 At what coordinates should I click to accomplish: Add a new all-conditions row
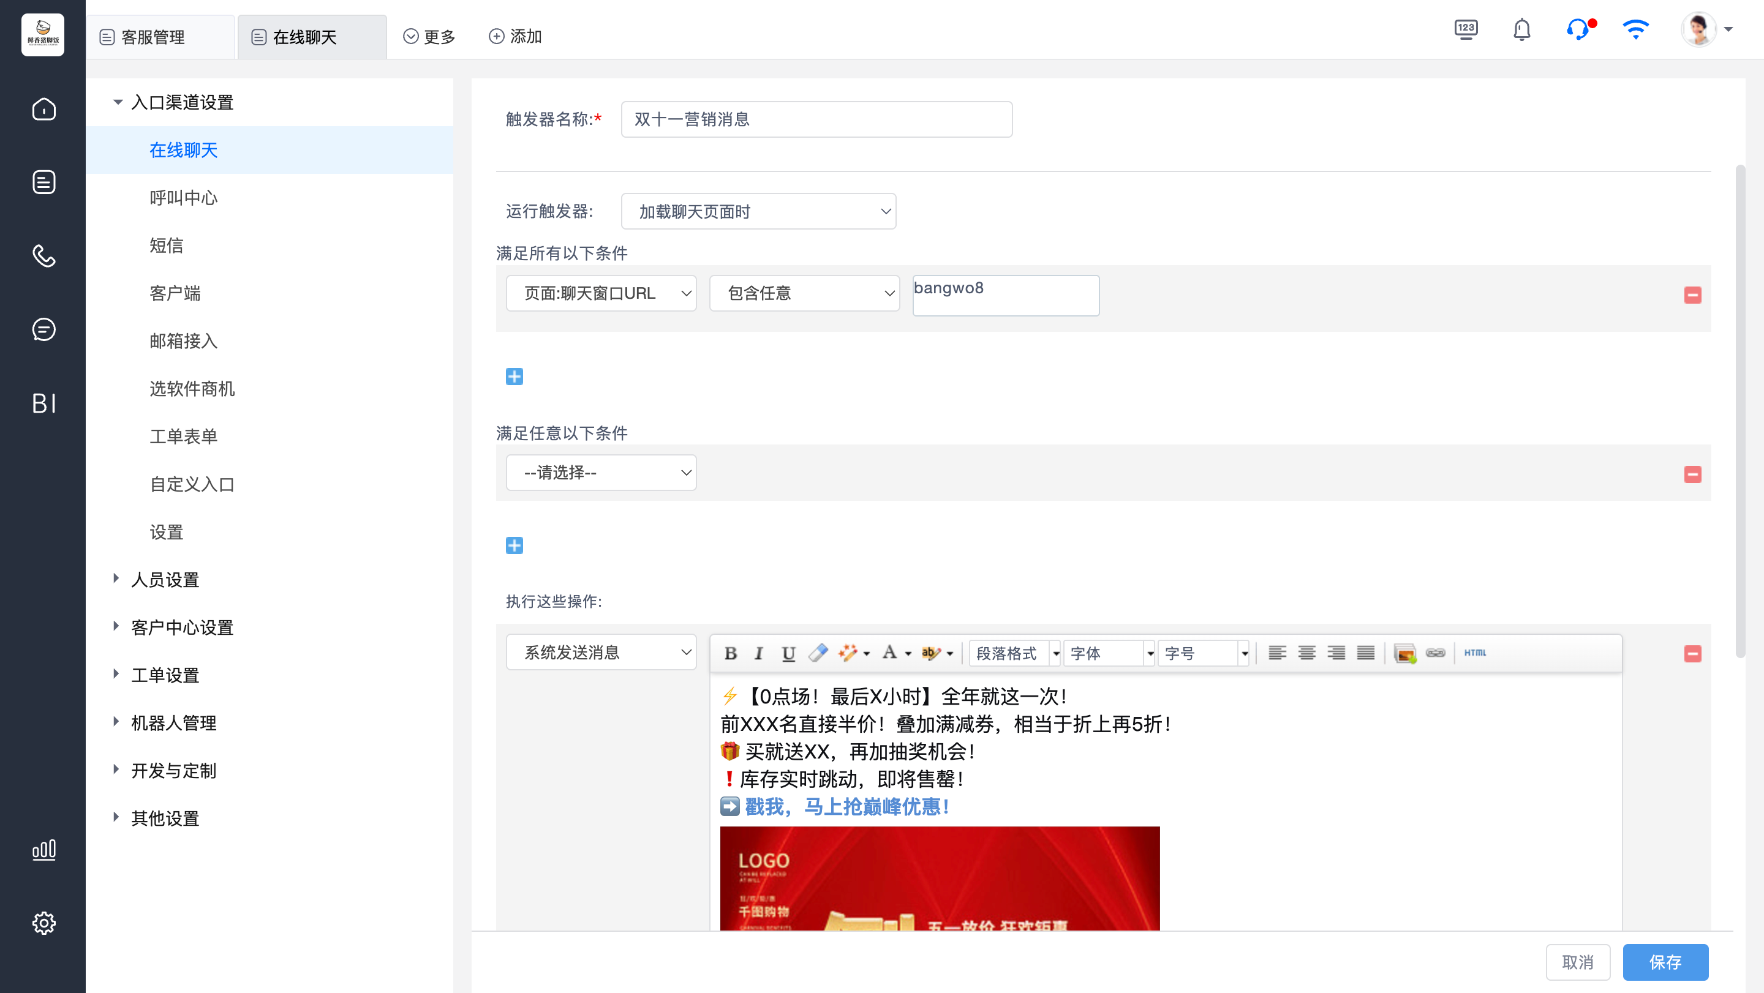[x=514, y=377]
